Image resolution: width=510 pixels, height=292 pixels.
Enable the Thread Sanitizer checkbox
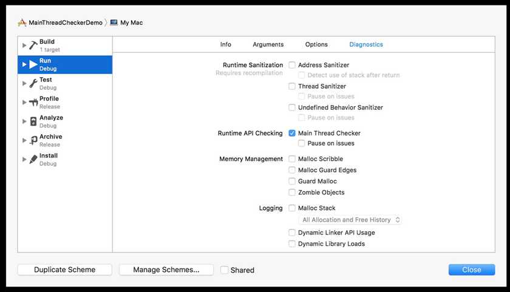[292, 86]
